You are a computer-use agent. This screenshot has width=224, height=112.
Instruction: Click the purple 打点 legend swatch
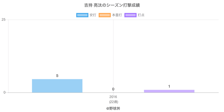(130, 15)
